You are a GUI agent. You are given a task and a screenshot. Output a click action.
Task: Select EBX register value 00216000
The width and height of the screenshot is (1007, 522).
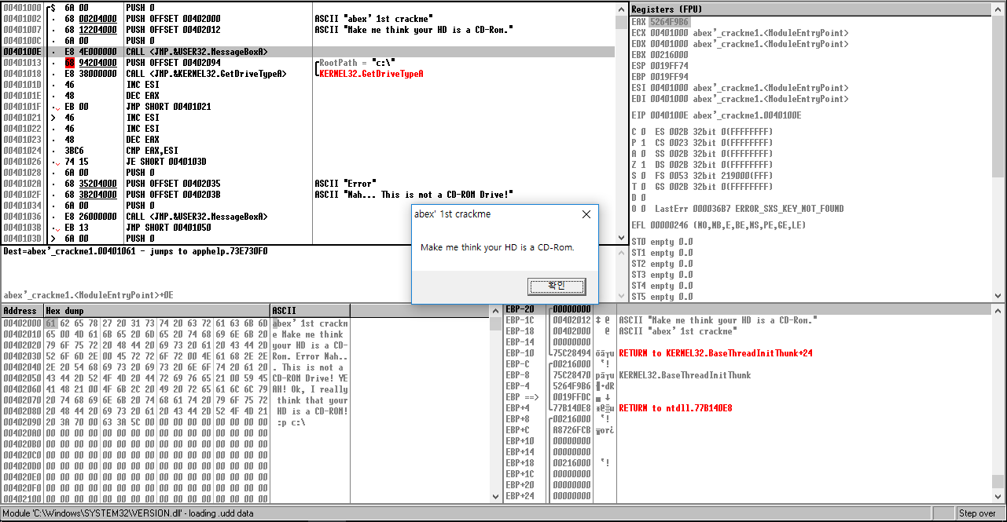[x=669, y=55]
